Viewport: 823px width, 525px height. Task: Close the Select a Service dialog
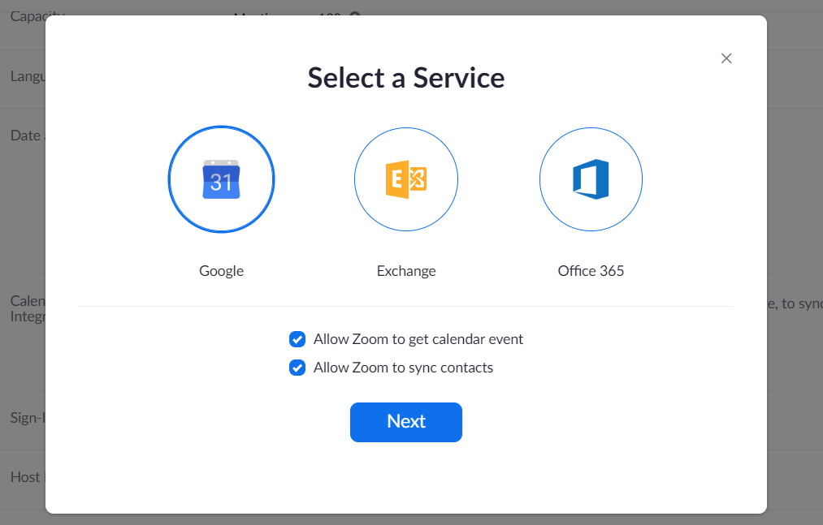(x=726, y=58)
